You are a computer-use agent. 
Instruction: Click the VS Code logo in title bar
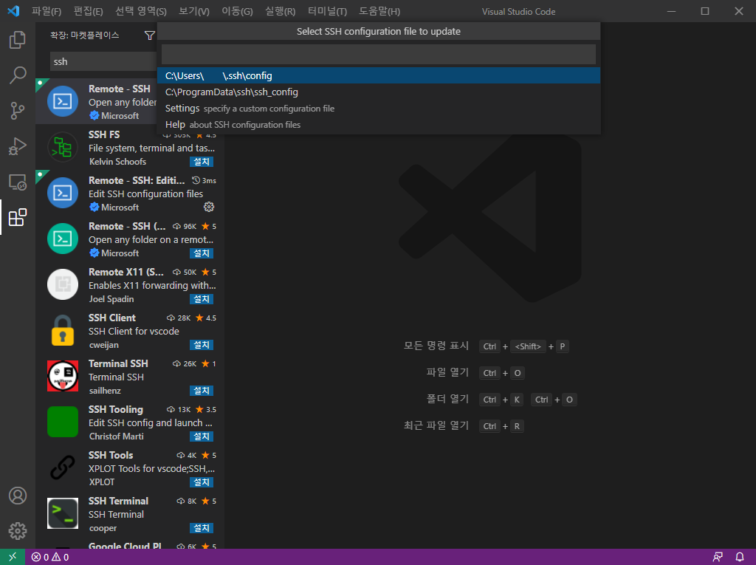pyautogui.click(x=13, y=10)
